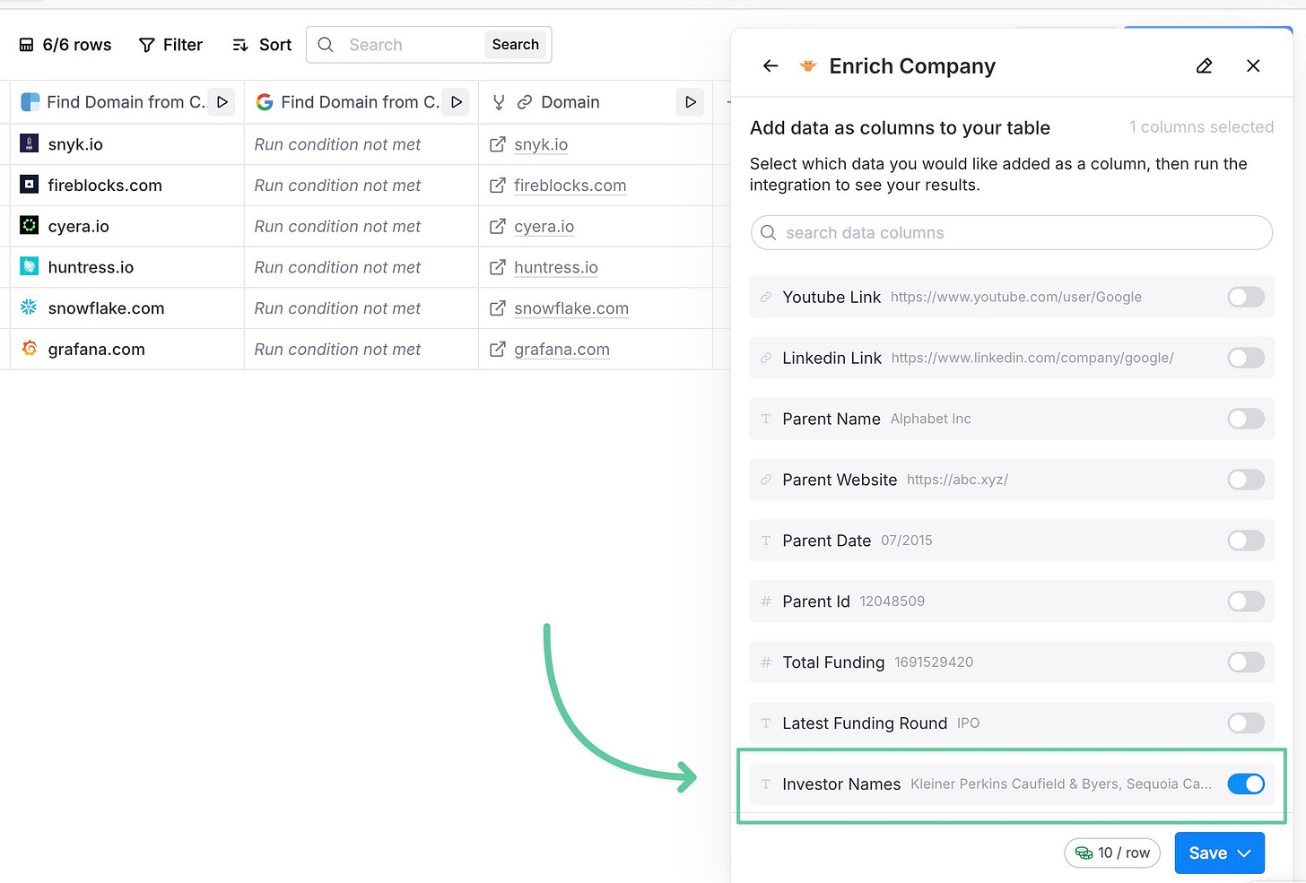
Task: Open the cyera.io domain link
Action: click(544, 227)
